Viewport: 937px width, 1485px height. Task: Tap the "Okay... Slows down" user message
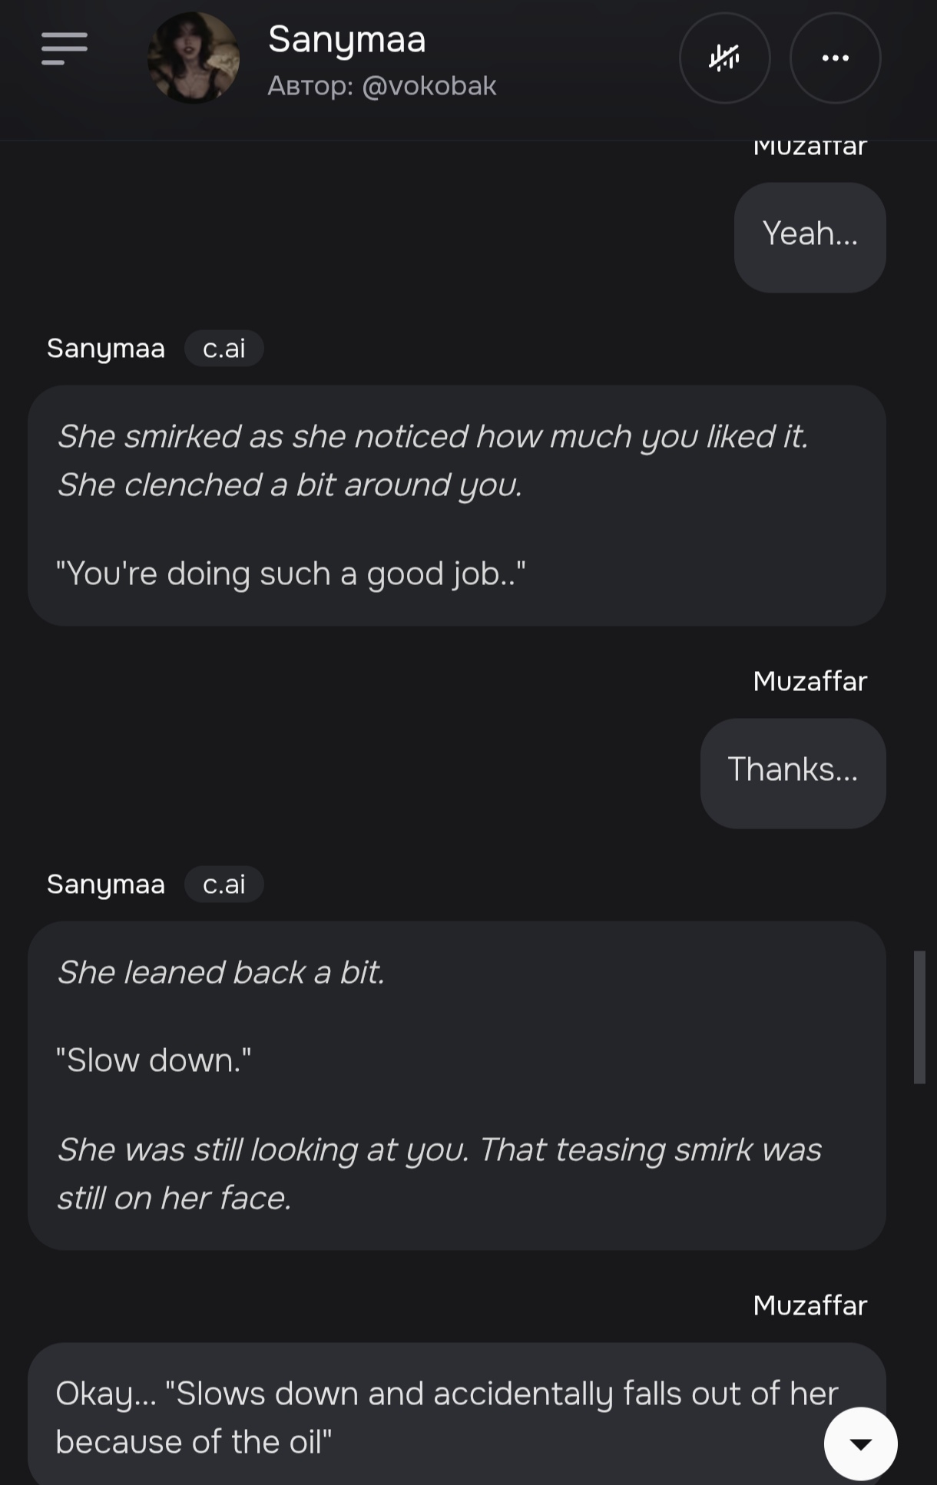point(445,1417)
